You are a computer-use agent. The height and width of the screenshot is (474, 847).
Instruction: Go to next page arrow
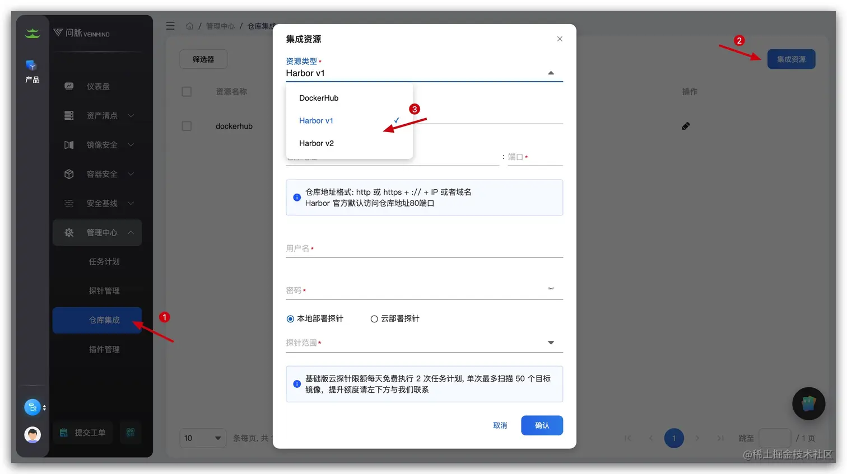[x=697, y=438]
